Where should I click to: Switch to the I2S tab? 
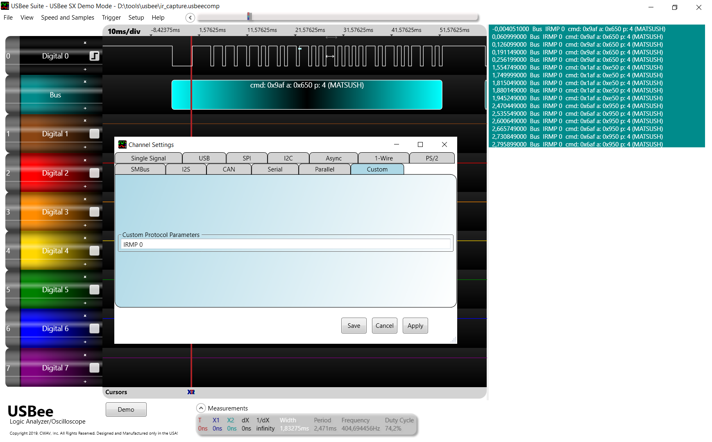coord(186,169)
